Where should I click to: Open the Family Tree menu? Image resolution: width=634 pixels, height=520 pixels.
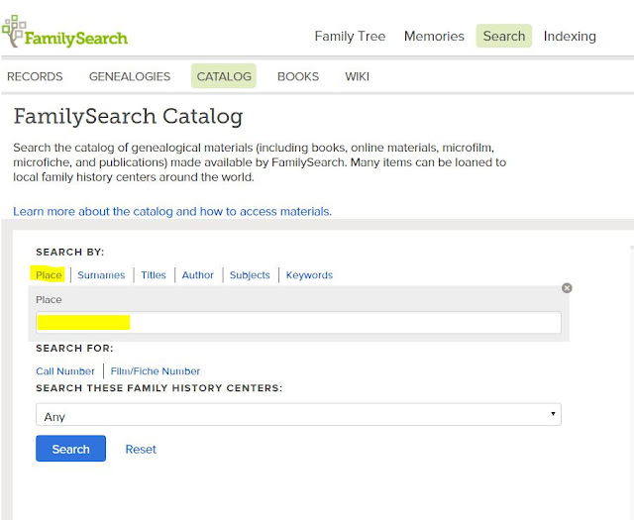coord(350,37)
